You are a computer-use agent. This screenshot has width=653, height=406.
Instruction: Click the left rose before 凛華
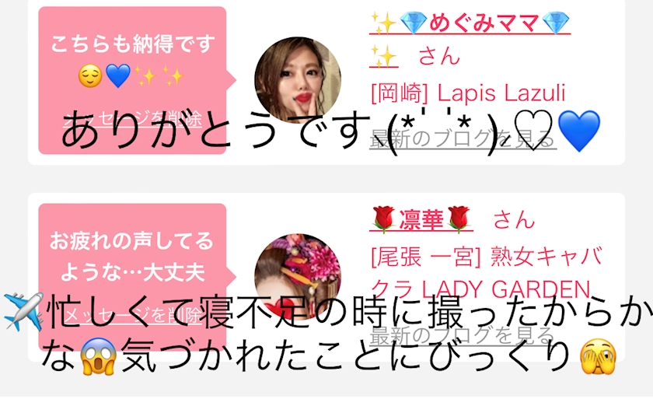[383, 219]
